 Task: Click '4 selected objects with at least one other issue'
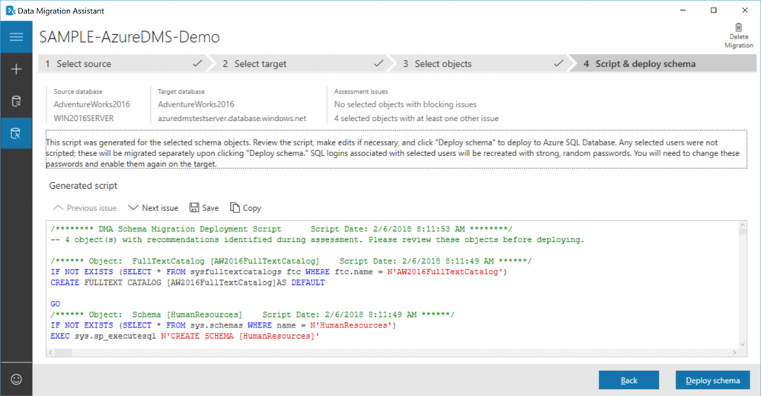coord(417,118)
